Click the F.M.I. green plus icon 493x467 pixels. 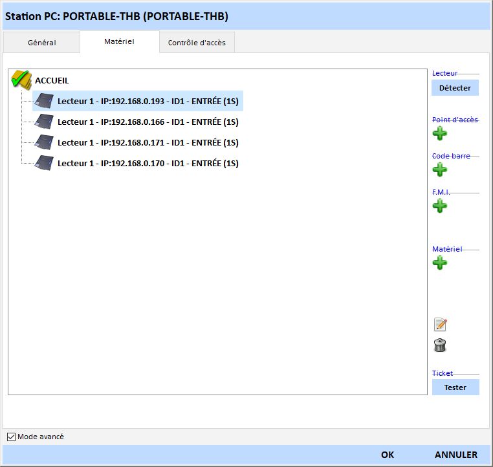coord(440,206)
